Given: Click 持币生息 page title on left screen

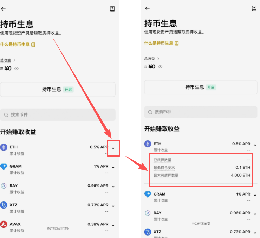Looking at the screenshot, I should 17,24.
